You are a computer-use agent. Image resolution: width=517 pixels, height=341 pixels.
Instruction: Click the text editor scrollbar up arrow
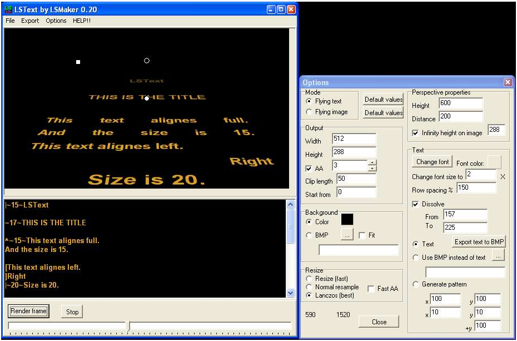(290, 205)
